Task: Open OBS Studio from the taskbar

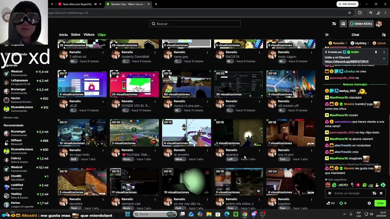Action: pos(263,214)
